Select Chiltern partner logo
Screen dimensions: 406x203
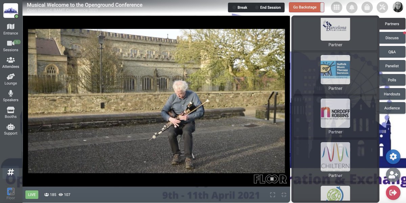point(335,156)
